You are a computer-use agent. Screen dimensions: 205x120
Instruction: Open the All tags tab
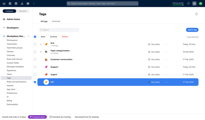tap(44, 21)
